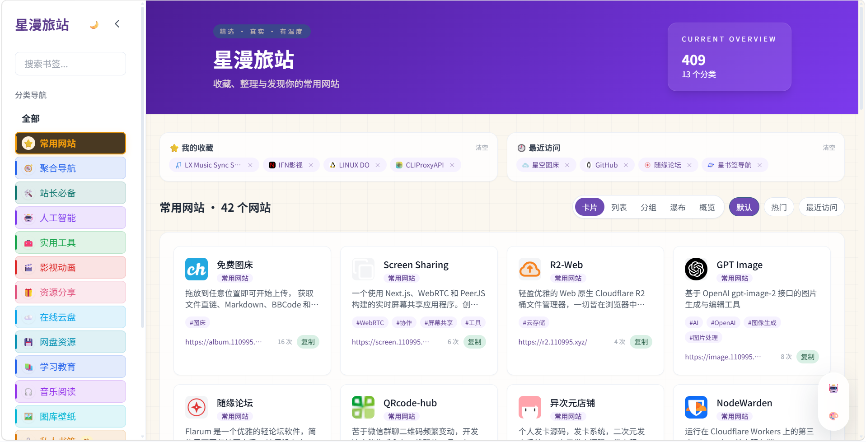Clear the 最近访问 recent list
This screenshot has width=866, height=442.
(829, 148)
